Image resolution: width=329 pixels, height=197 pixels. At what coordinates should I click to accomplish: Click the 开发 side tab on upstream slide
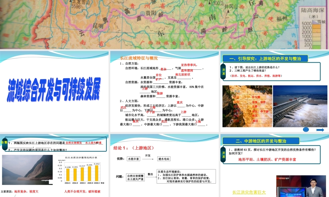(223, 72)
